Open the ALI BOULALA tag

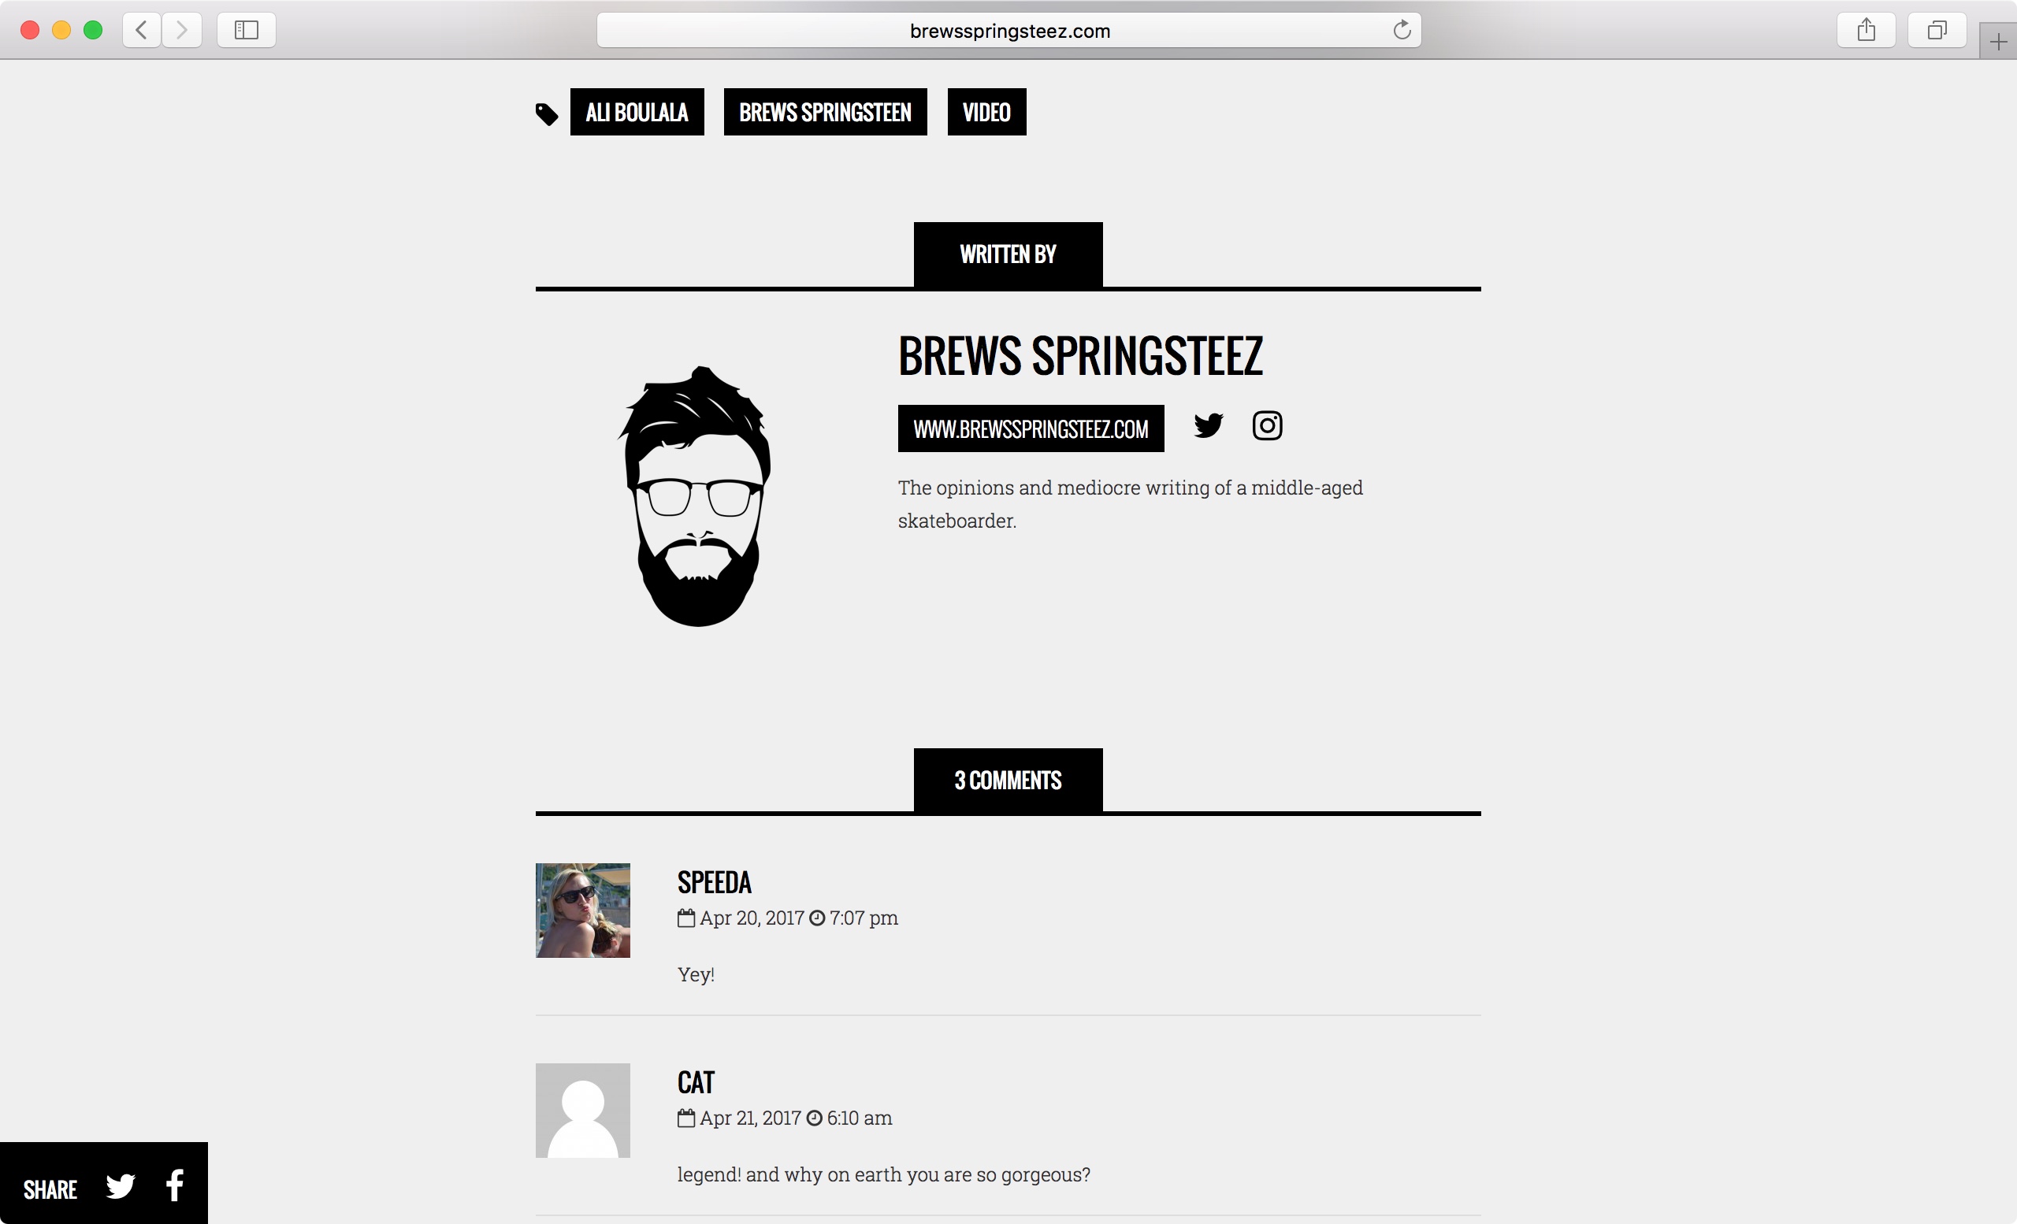click(x=637, y=112)
